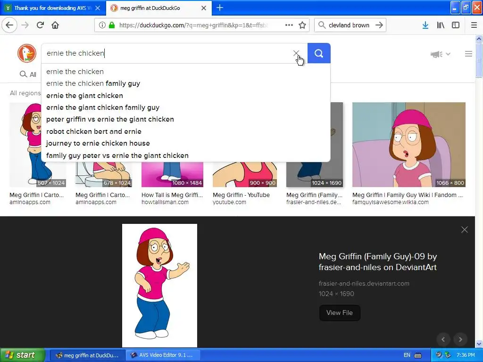Image resolution: width=483 pixels, height=362 pixels.
Task: Open the DuckDuckGo side menu
Action: coord(468,54)
